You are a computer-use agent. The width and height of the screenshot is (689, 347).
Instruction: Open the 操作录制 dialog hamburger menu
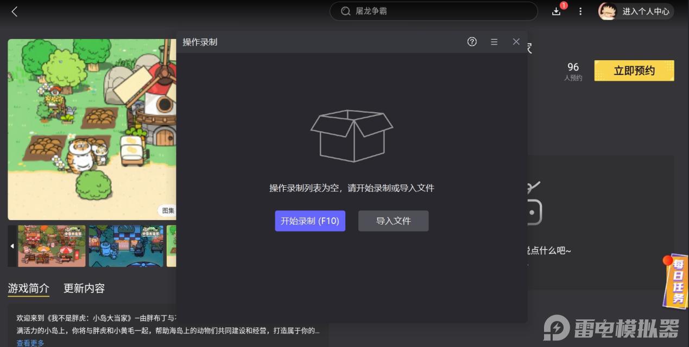494,42
